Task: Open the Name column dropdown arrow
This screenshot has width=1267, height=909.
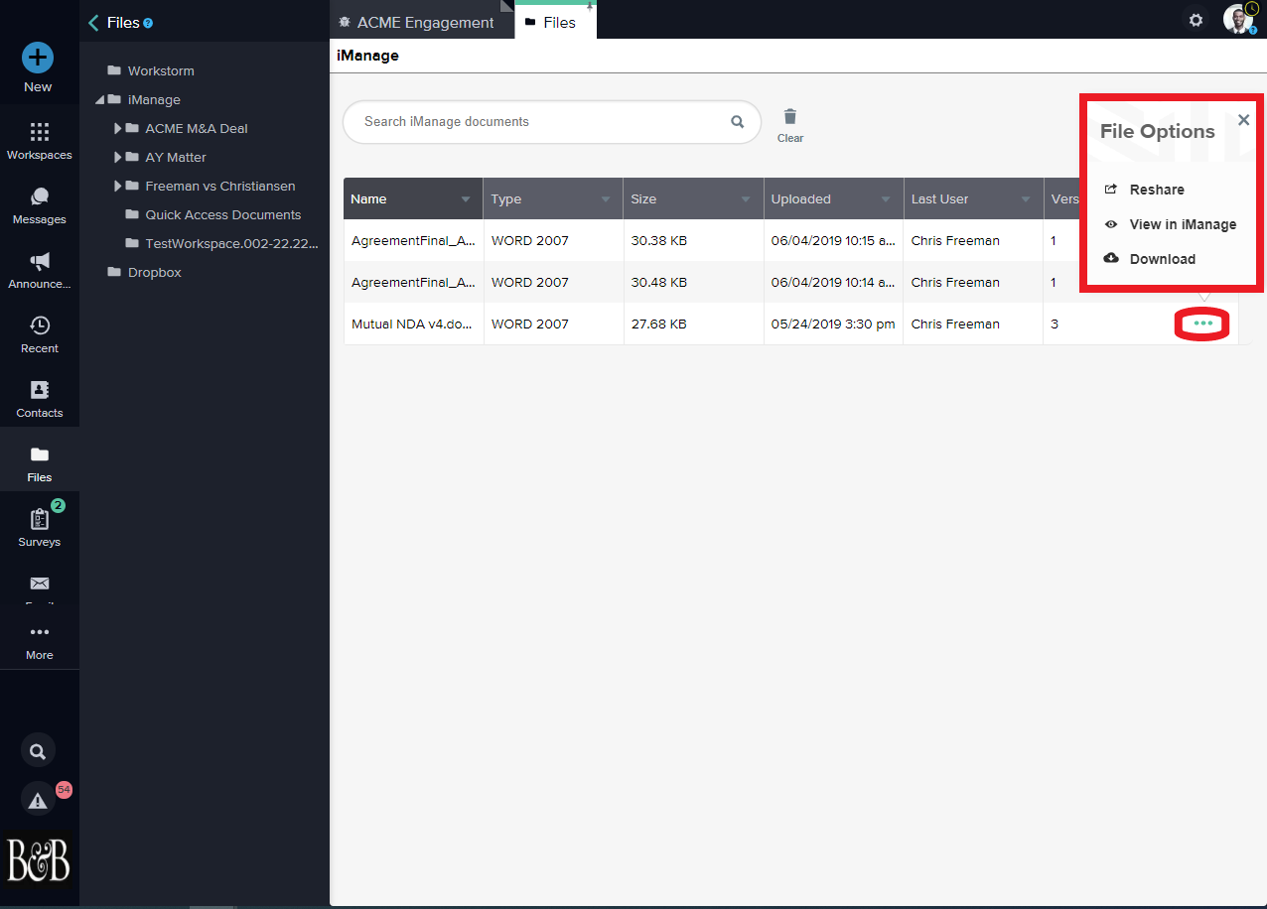Action: [x=466, y=199]
